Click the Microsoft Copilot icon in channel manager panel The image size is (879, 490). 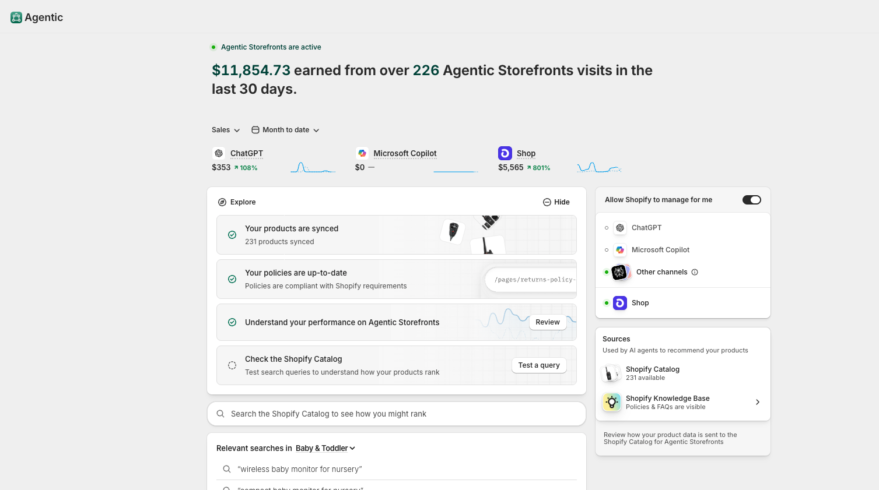click(620, 250)
